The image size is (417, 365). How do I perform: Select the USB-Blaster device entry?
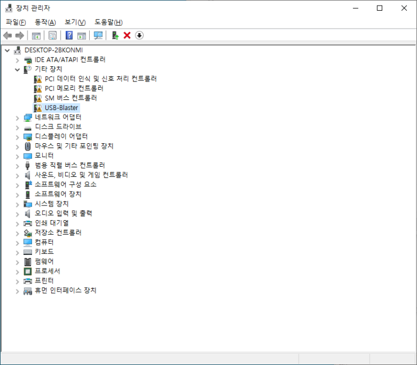pos(61,108)
